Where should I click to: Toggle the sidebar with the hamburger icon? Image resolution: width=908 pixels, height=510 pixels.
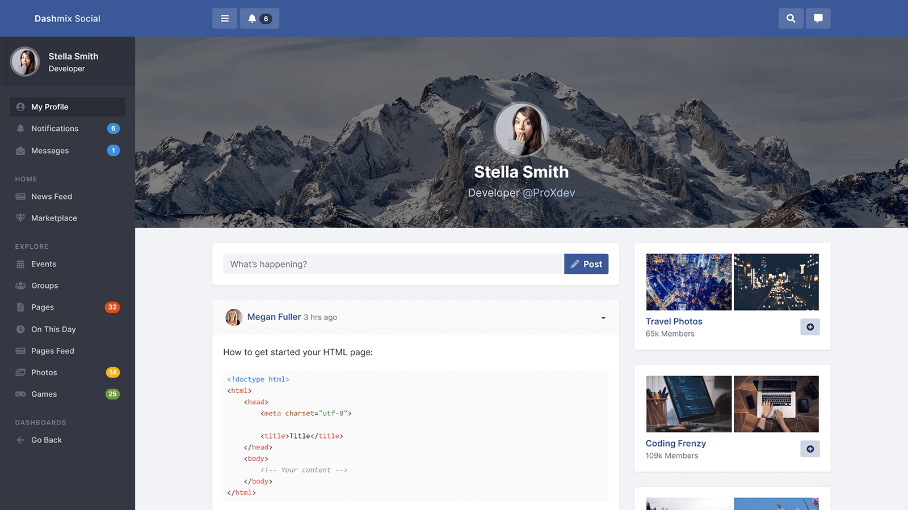225,19
